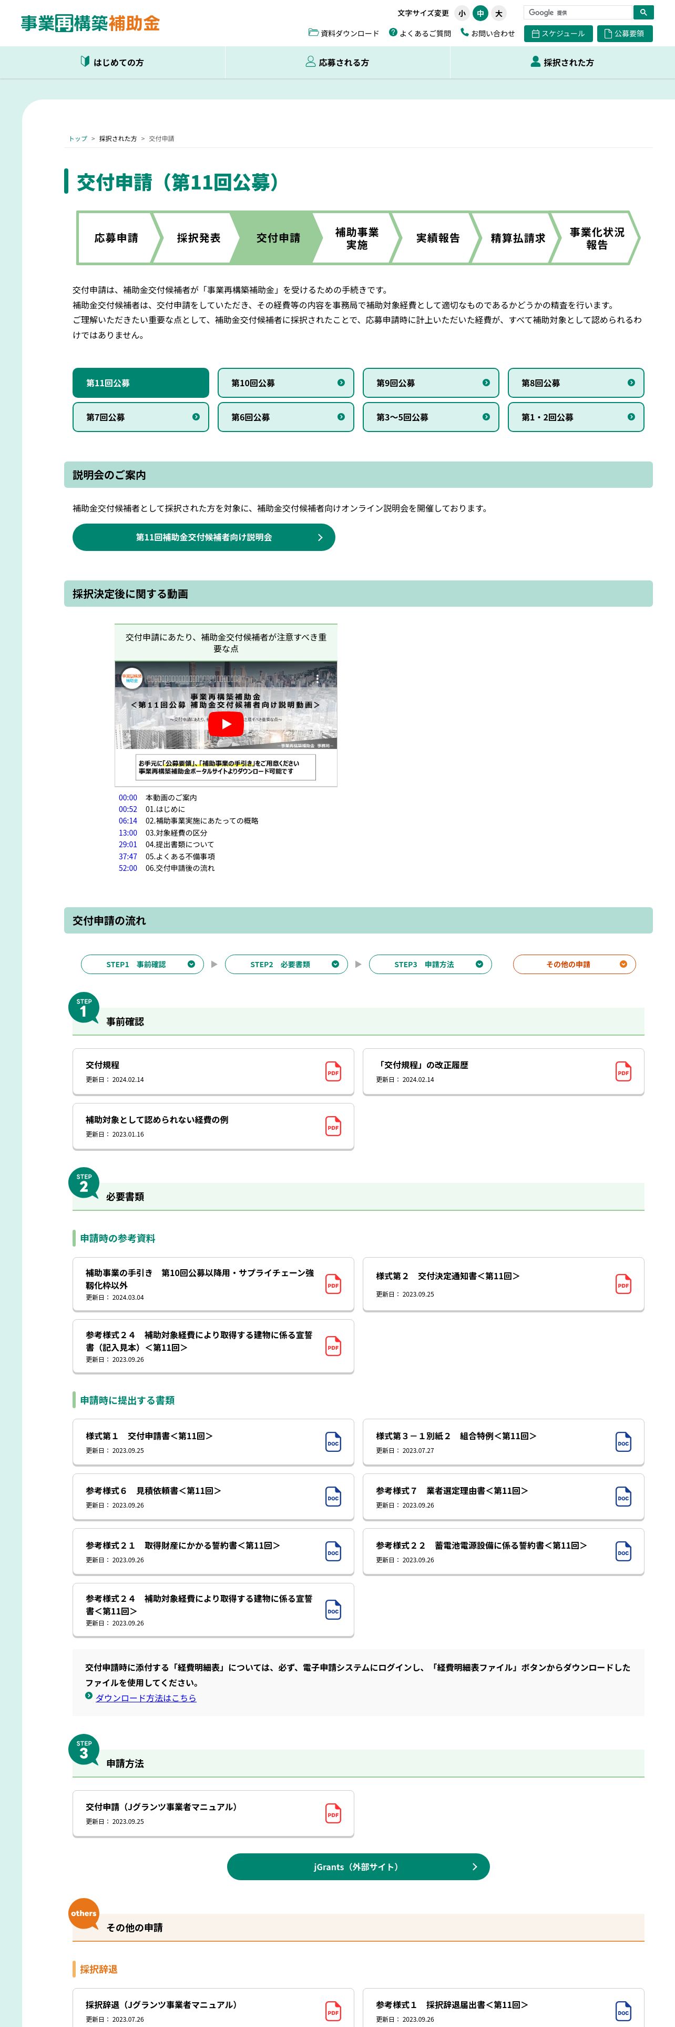Switch to 第6回公募 page
675x2027 pixels.
coord(286,417)
